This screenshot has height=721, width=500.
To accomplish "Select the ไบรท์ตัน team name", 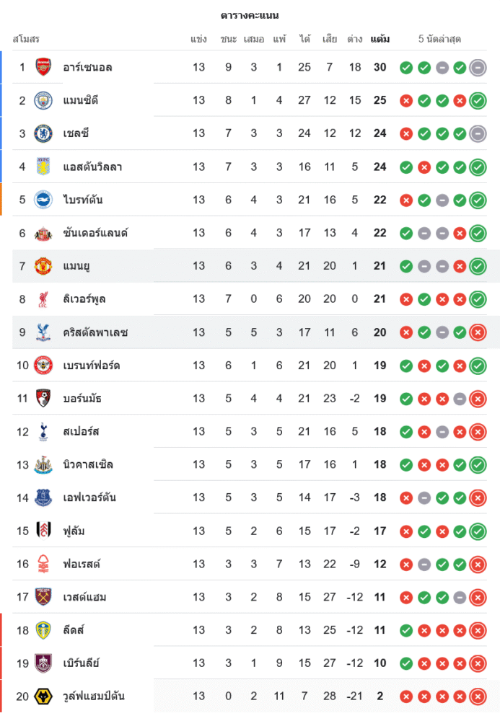I will click(x=83, y=200).
